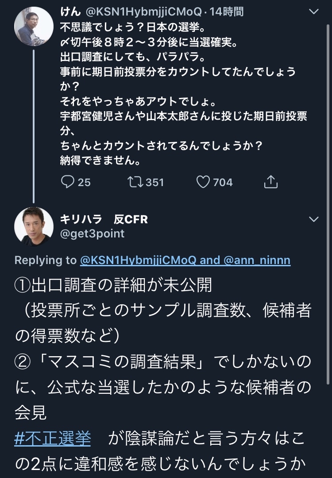This screenshot has width=332, height=478.
Task: Click the キリハラ 反CFR display name
Action: pyautogui.click(x=104, y=219)
